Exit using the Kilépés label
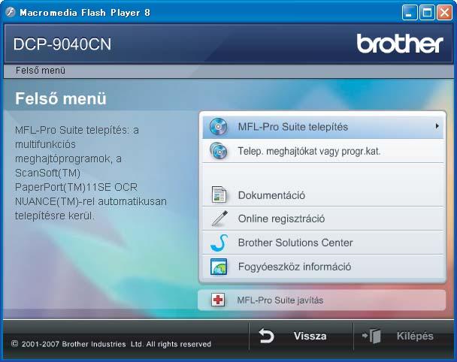Image resolution: width=457 pixels, height=362 pixels. click(x=415, y=336)
